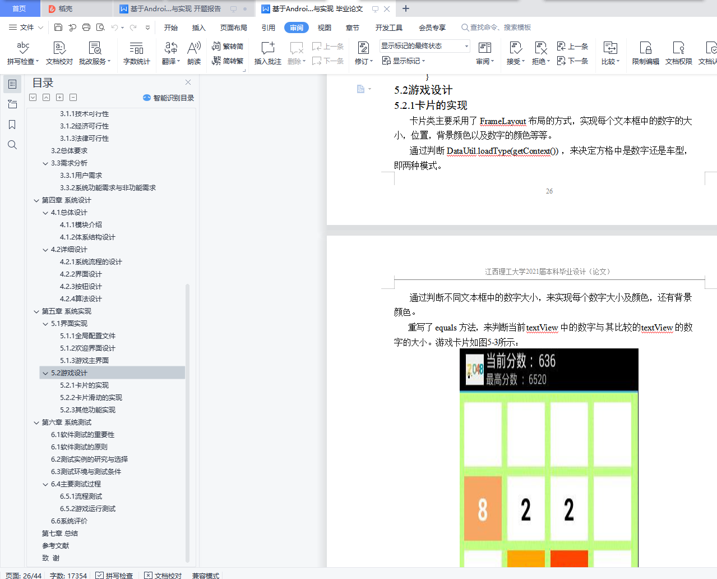Screen dimensions: 717x579
Task: Toggle 拼写检查 in the status bar
Action: point(114,575)
